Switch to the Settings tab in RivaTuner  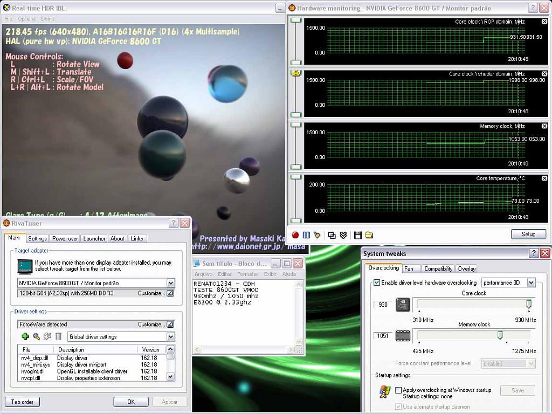[x=37, y=238]
